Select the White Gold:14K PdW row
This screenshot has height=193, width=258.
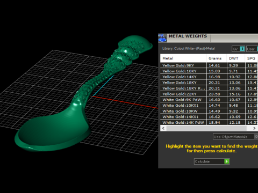click(x=209, y=123)
